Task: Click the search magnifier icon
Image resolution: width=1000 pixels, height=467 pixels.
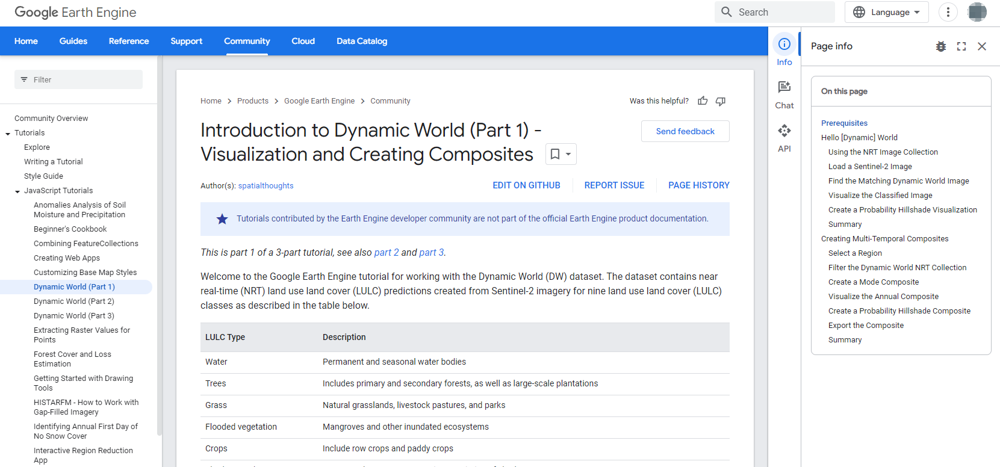Action: (727, 12)
